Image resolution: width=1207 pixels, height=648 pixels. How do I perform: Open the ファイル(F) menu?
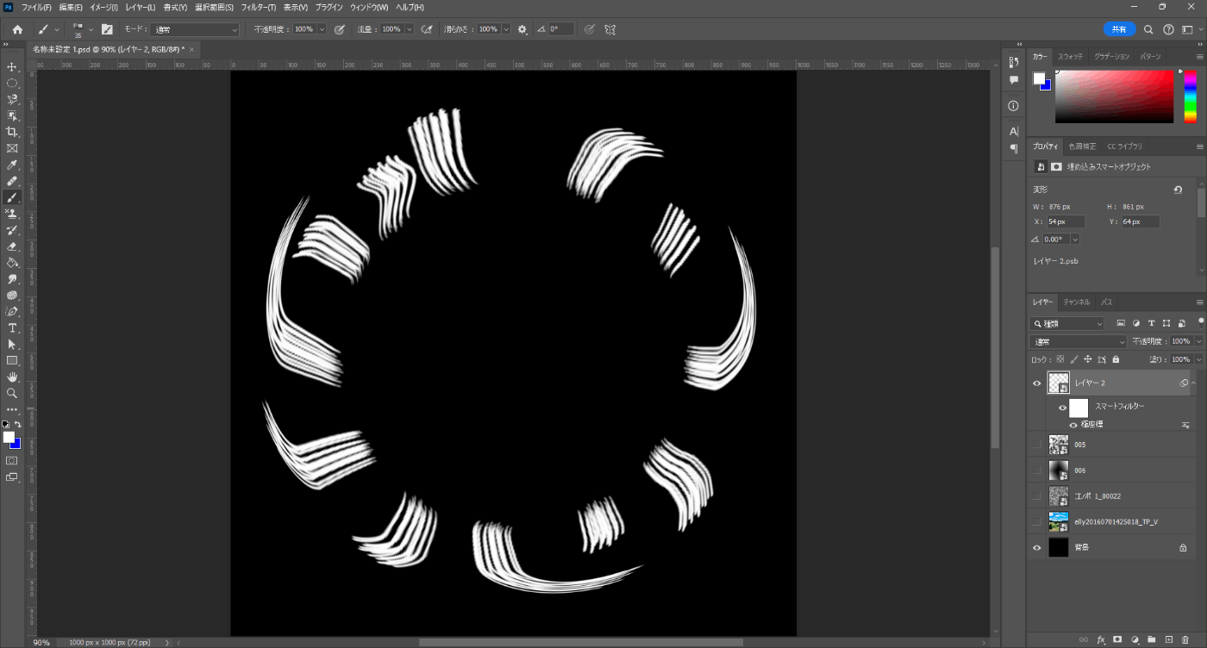[x=36, y=7]
